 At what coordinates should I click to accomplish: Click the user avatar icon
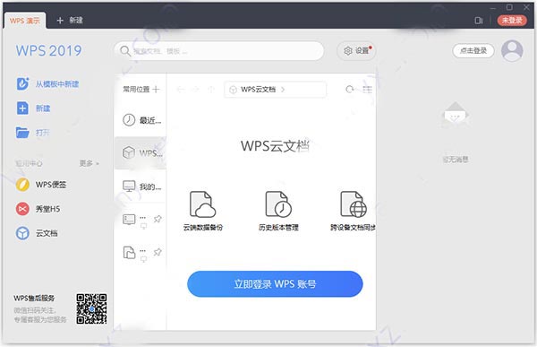tap(512, 51)
